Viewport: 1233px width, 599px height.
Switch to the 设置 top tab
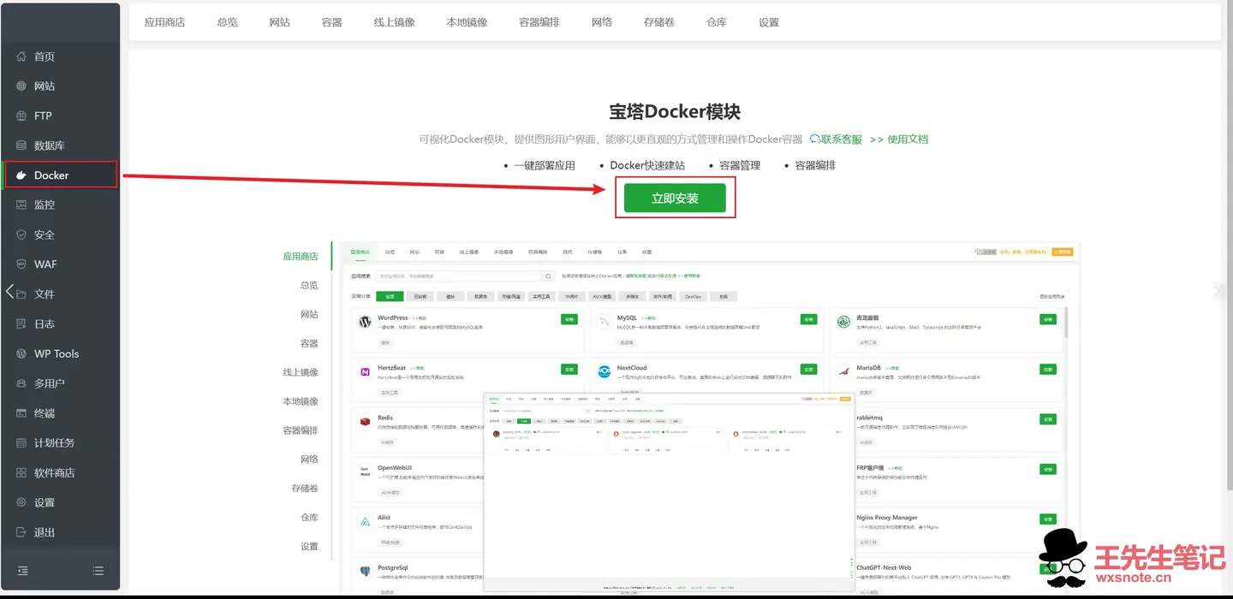pyautogui.click(x=769, y=22)
